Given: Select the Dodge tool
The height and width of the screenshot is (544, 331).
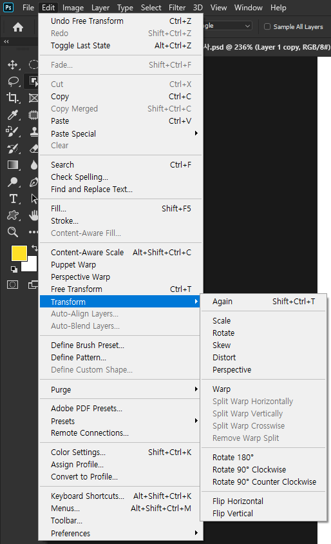Looking at the screenshot, I should 13,182.
